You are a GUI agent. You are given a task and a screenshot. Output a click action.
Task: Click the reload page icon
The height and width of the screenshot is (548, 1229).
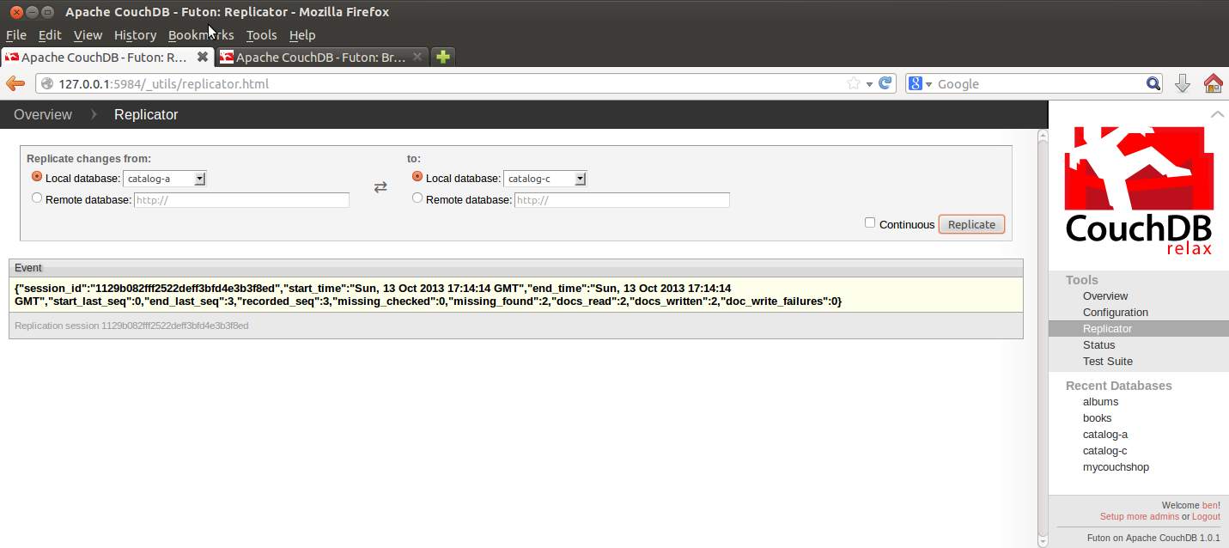pyautogui.click(x=886, y=83)
